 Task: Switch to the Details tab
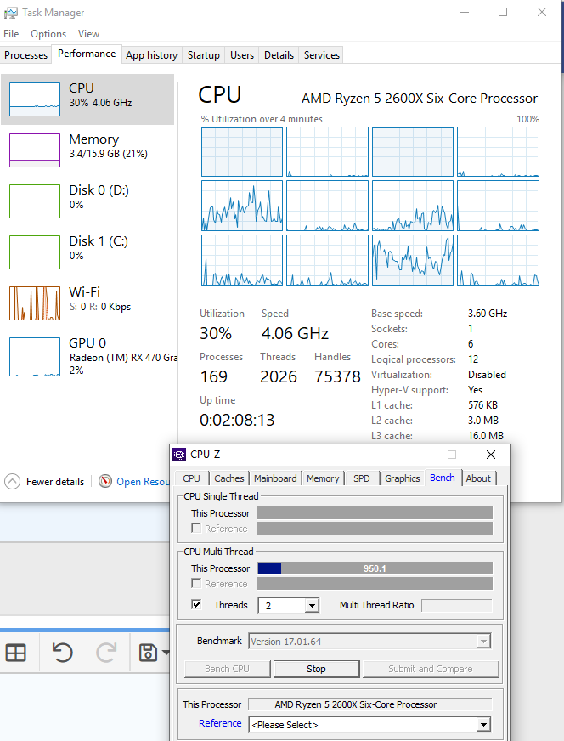click(x=279, y=55)
